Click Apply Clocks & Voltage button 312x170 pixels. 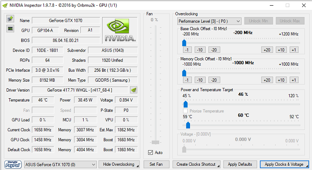(x=284, y=164)
